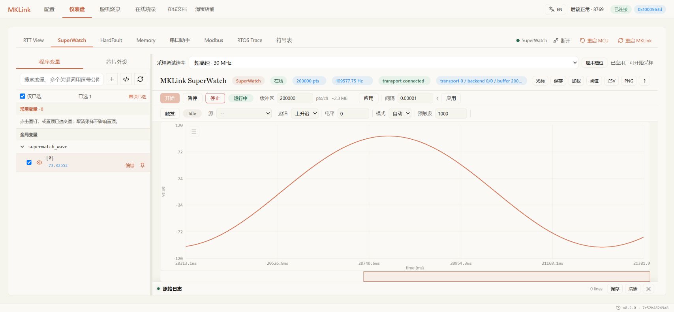Click the 停止 stop button

tap(215, 98)
